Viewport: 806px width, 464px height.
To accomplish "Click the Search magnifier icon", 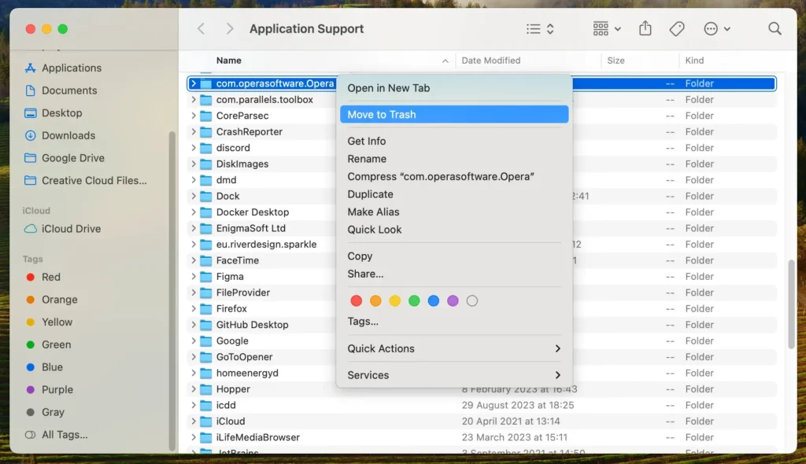I will (x=775, y=29).
